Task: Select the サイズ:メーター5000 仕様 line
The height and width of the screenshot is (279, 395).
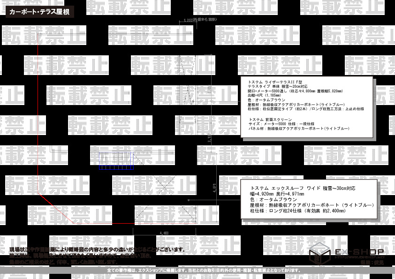Action: [x=281, y=124]
